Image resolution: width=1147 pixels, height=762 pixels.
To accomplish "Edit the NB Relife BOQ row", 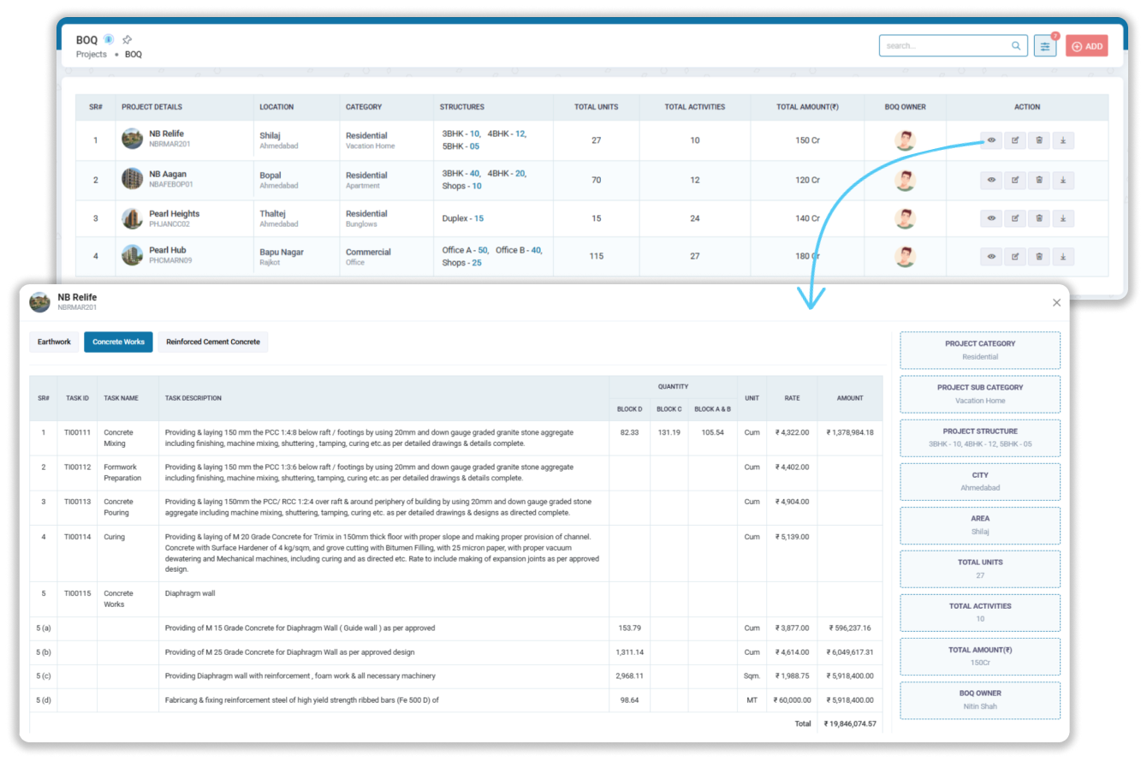I will click(1015, 140).
